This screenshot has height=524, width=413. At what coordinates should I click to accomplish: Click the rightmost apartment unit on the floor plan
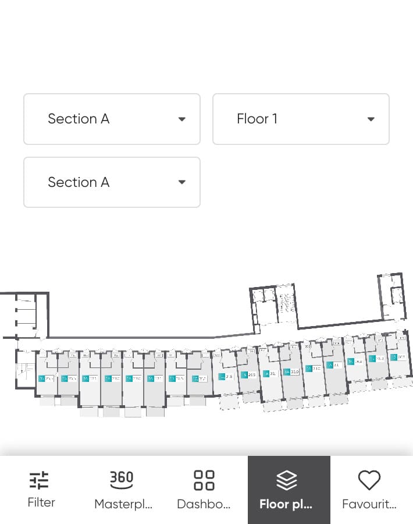point(398,357)
